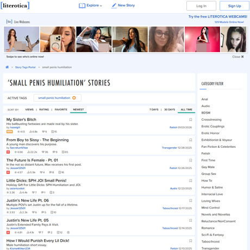Filter by Anal category

point(204,99)
